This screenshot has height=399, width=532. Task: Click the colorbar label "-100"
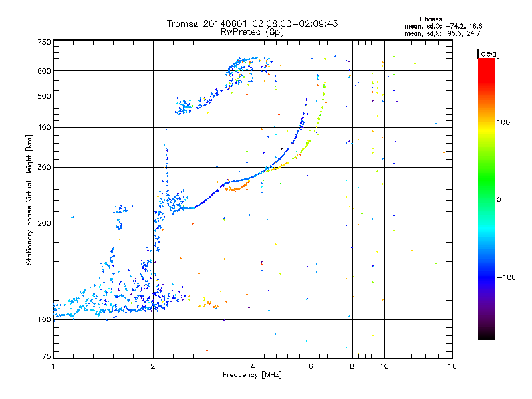(x=506, y=277)
